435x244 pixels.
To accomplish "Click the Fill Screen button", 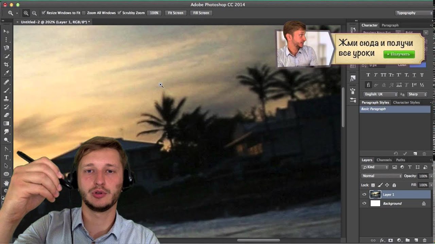I will [x=201, y=13].
